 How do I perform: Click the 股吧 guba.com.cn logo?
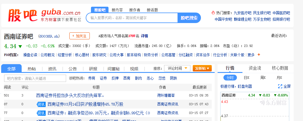[45, 15]
